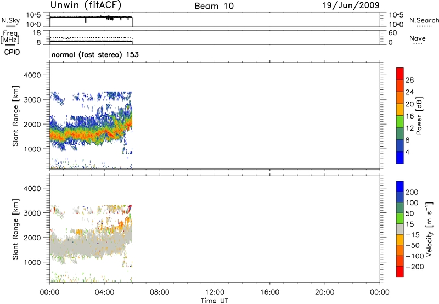Click the '60' Nave axis tick label

coord(393,33)
